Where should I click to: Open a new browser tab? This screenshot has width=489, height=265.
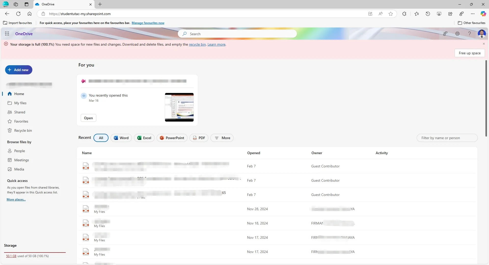(100, 4)
